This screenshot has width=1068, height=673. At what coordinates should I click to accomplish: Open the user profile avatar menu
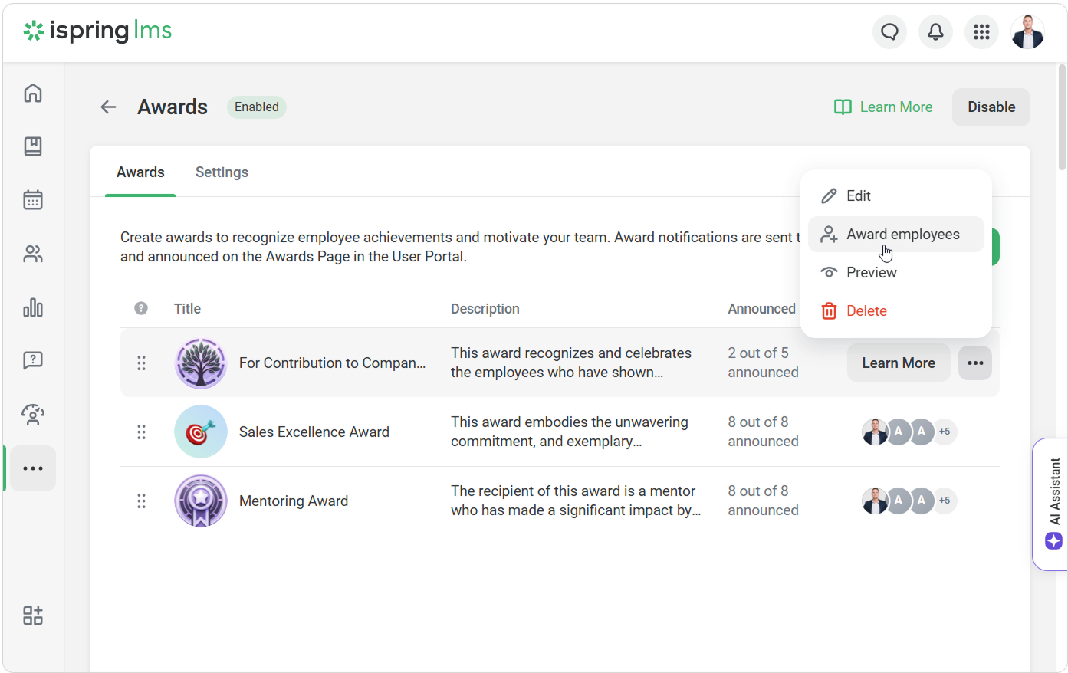(1027, 31)
